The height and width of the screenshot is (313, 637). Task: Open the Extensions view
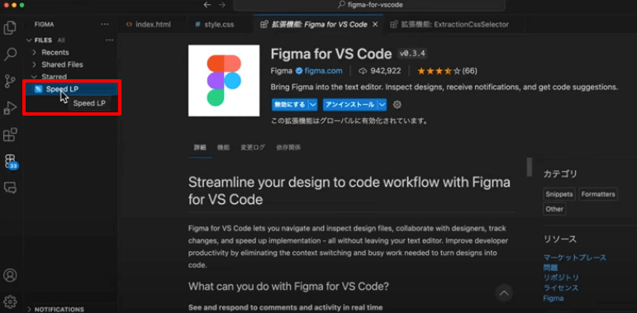click(x=10, y=135)
